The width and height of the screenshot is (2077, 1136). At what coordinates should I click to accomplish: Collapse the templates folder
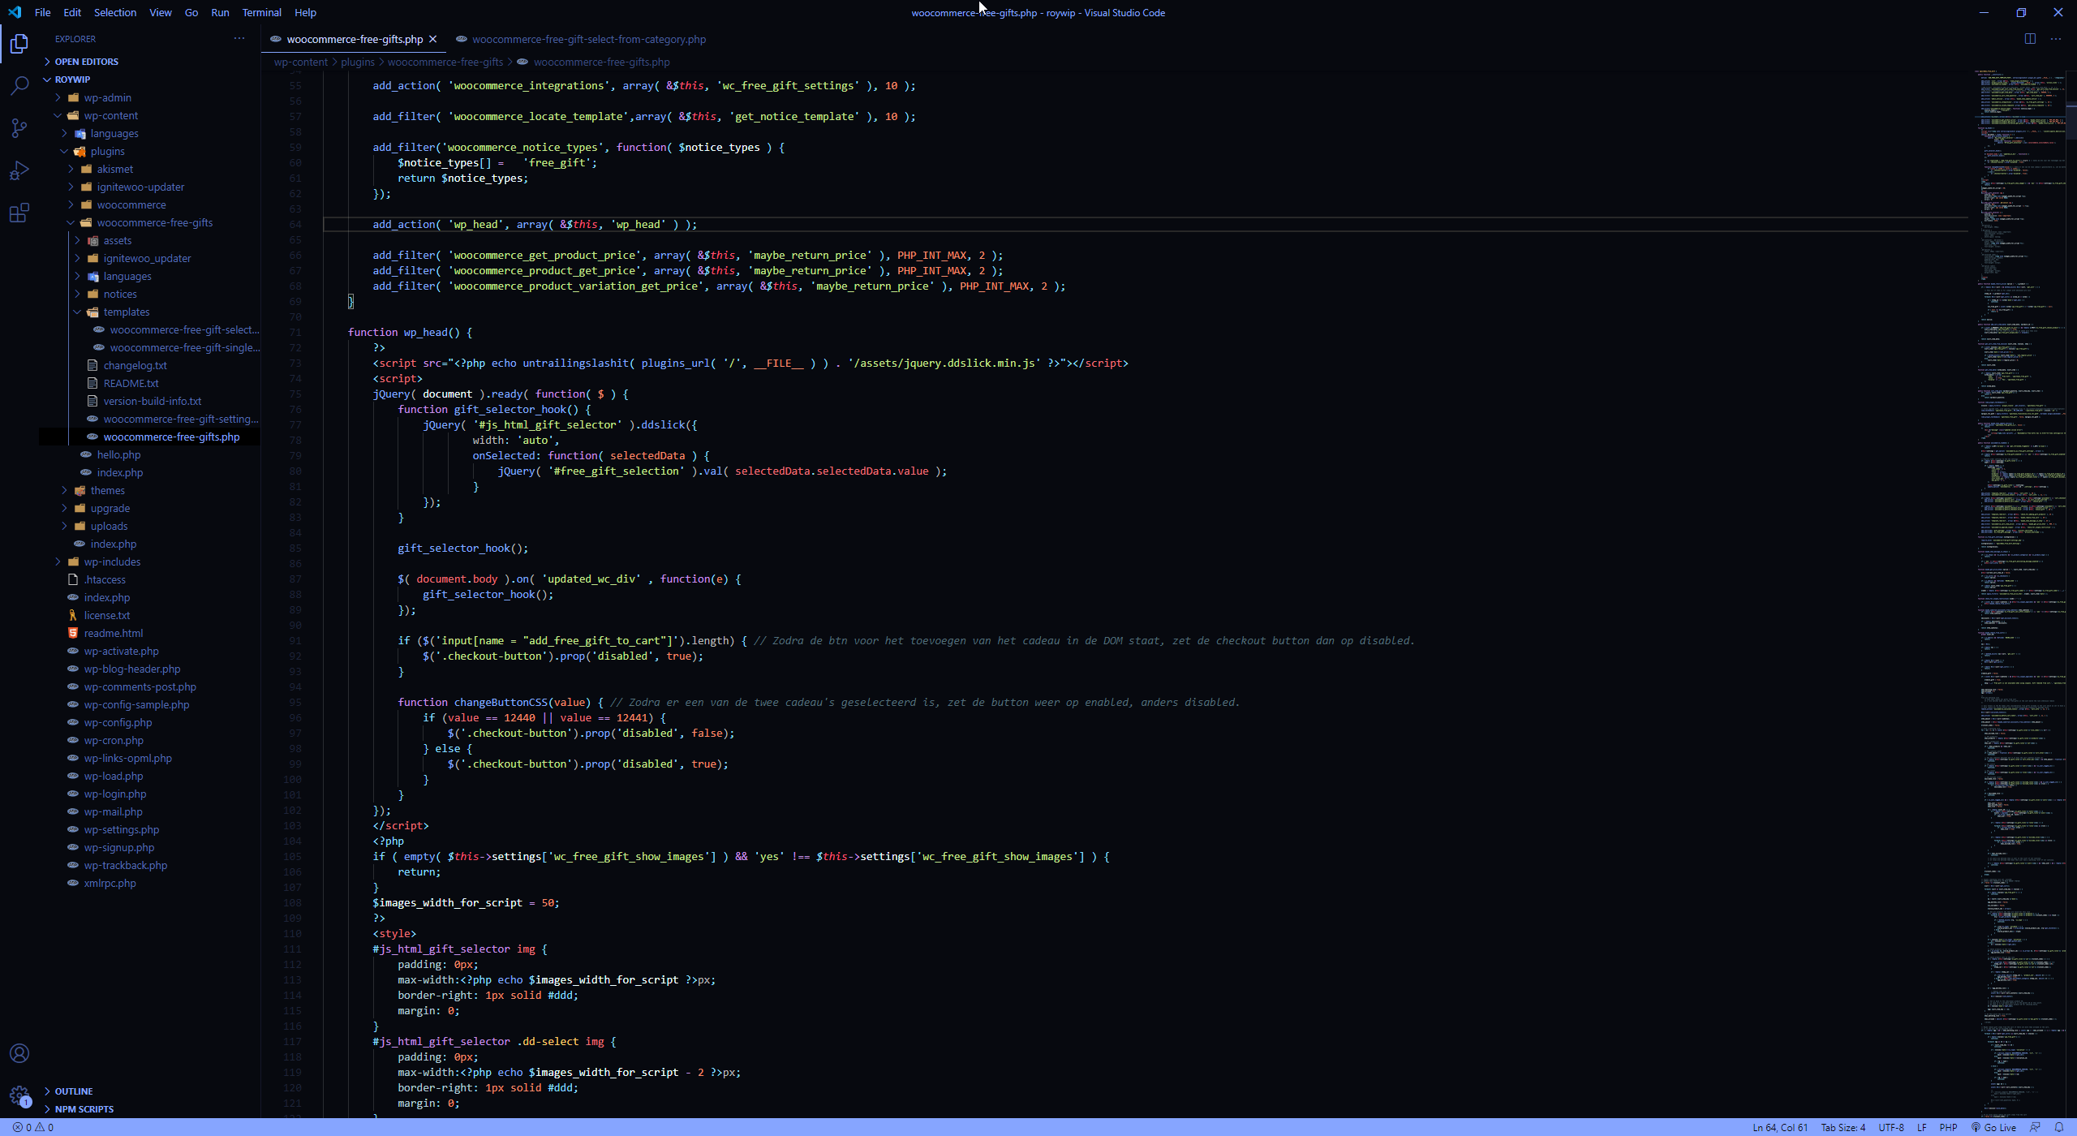point(126,312)
